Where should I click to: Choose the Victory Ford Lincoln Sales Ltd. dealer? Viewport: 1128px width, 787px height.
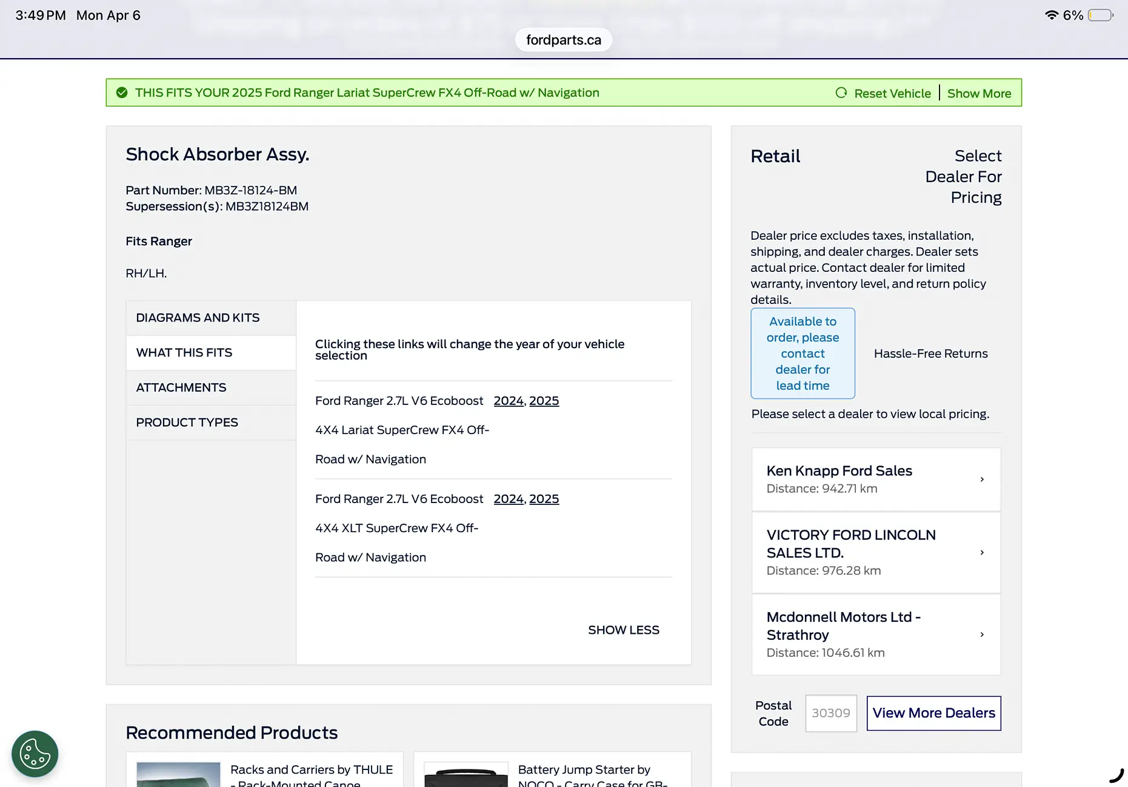coord(876,552)
